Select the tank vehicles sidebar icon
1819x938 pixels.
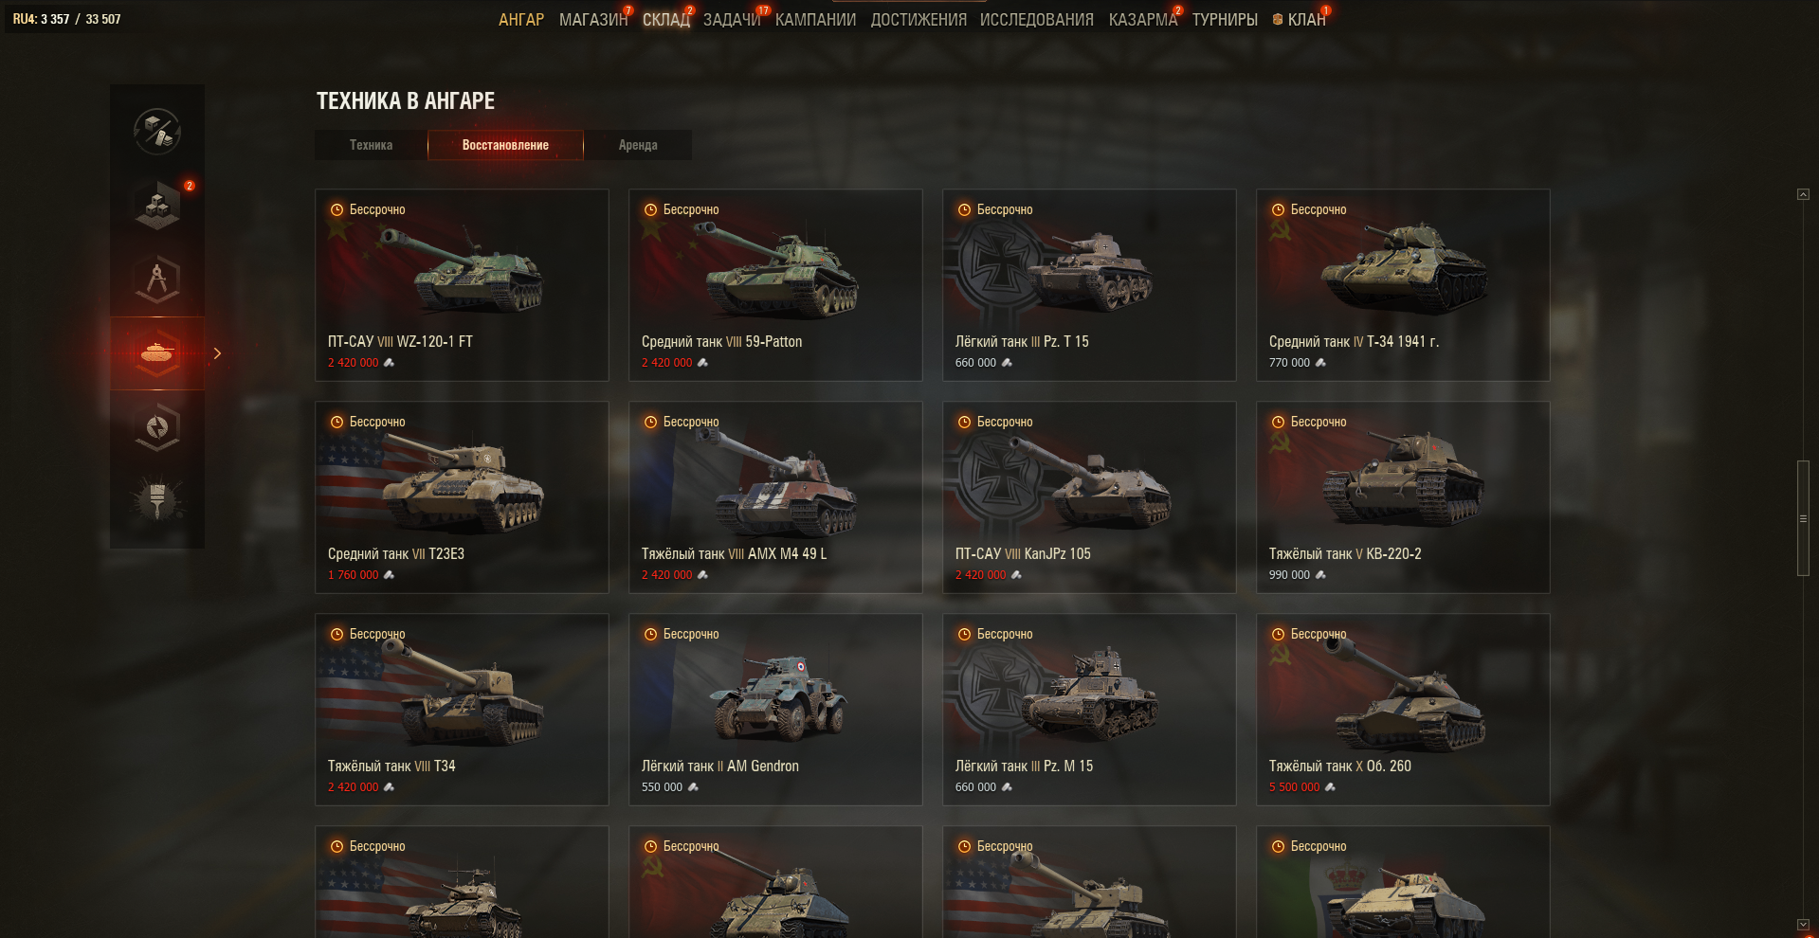[157, 353]
